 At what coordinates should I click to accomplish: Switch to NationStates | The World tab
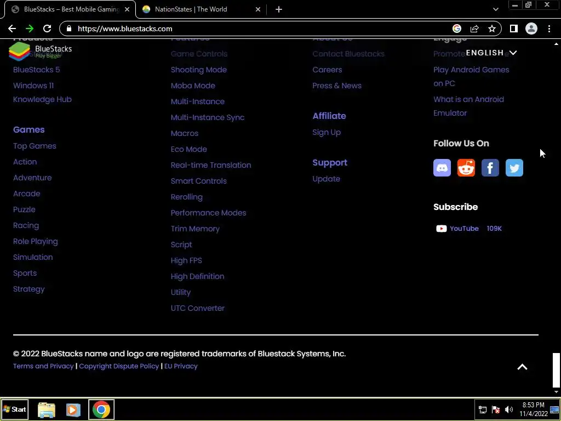[201, 9]
